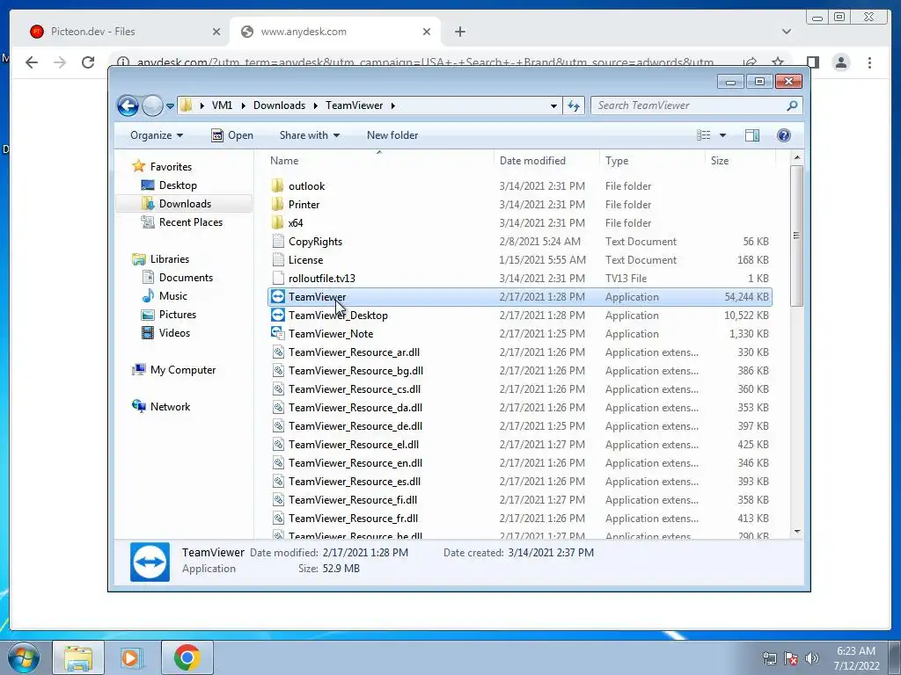
Task: Expand the arrow after TeamViewer in breadcrumb
Action: pyautogui.click(x=393, y=105)
